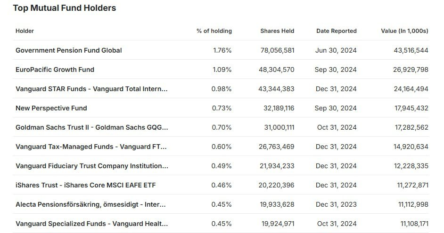The height and width of the screenshot is (233, 444).
Task: Click the Government Pension Fund Global holder
Action: (68, 50)
